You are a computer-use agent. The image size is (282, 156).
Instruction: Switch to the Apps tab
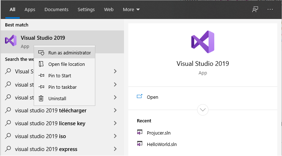[x=30, y=10]
